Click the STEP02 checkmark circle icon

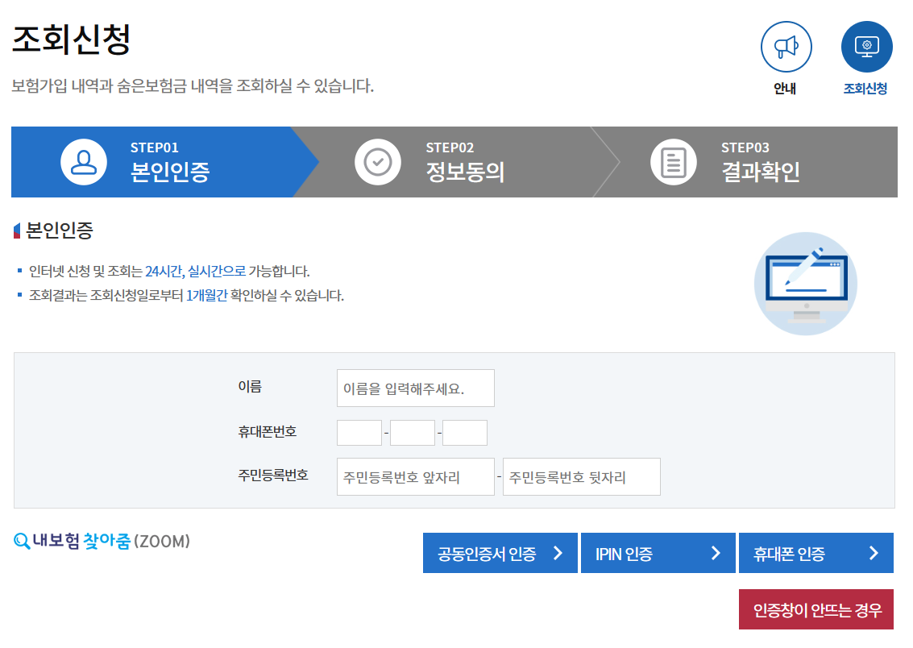(x=378, y=162)
